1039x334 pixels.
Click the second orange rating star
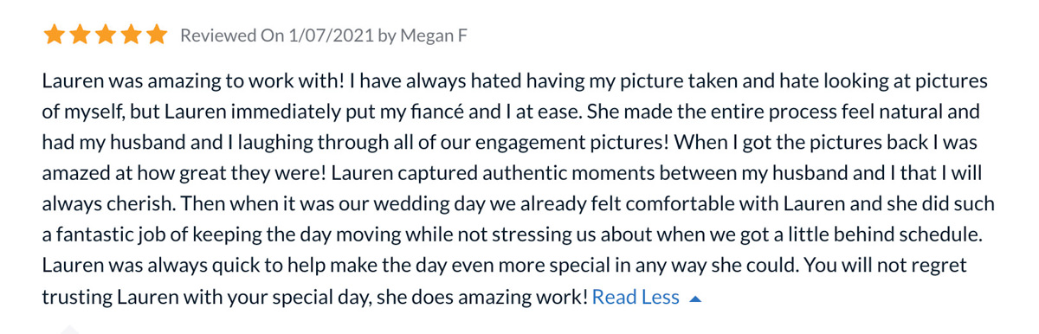80,35
